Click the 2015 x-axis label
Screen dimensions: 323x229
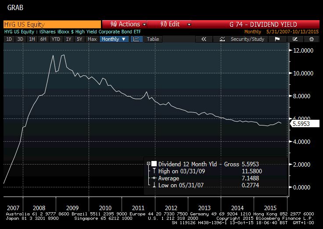click(270, 208)
